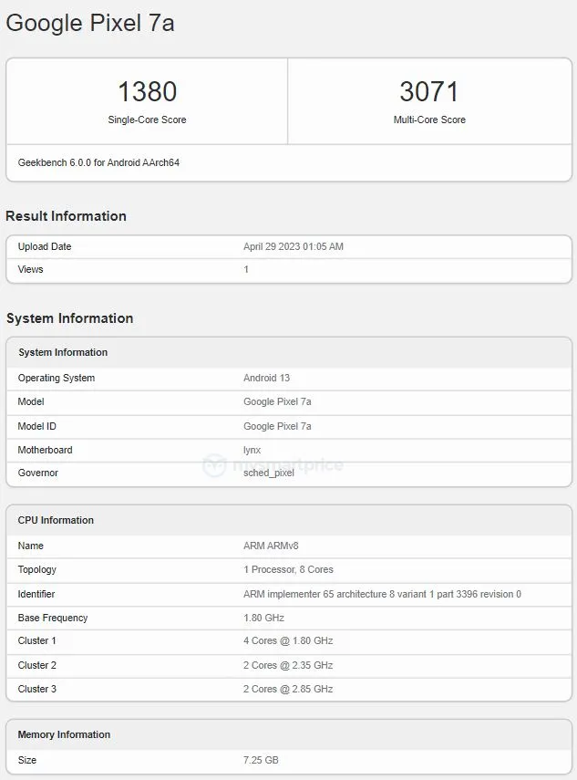Click the sched_pixel governor value
This screenshot has width=577, height=780.
pyautogui.click(x=269, y=473)
